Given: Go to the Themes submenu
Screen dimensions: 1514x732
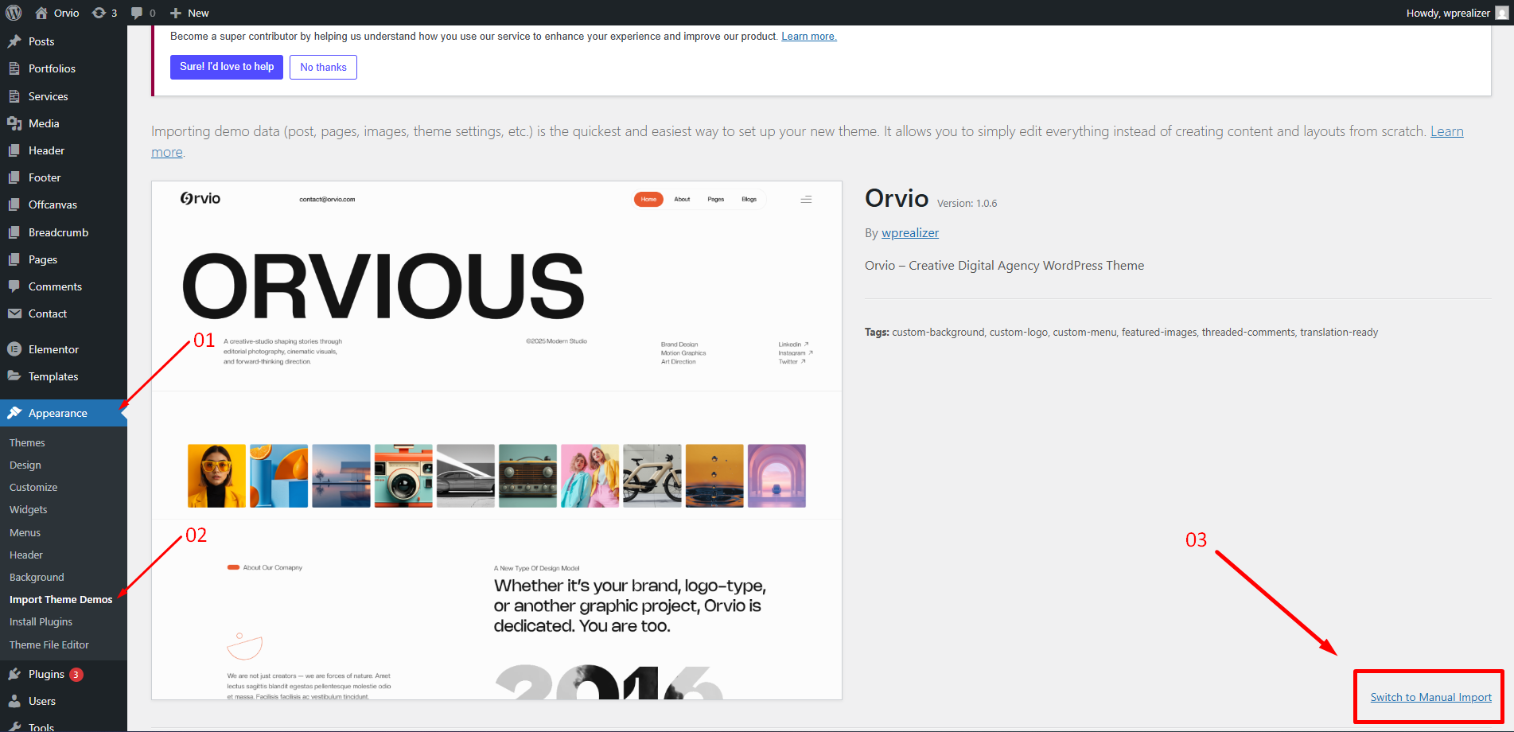Looking at the screenshot, I should click(27, 442).
